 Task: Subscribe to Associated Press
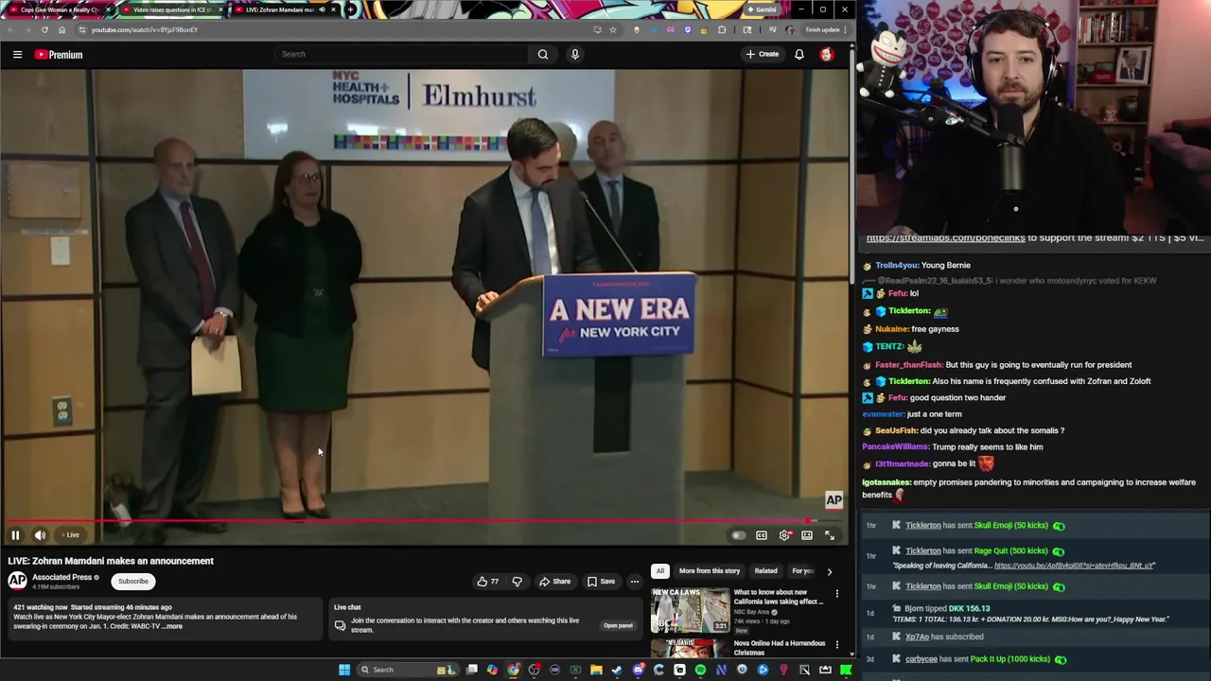[133, 582]
